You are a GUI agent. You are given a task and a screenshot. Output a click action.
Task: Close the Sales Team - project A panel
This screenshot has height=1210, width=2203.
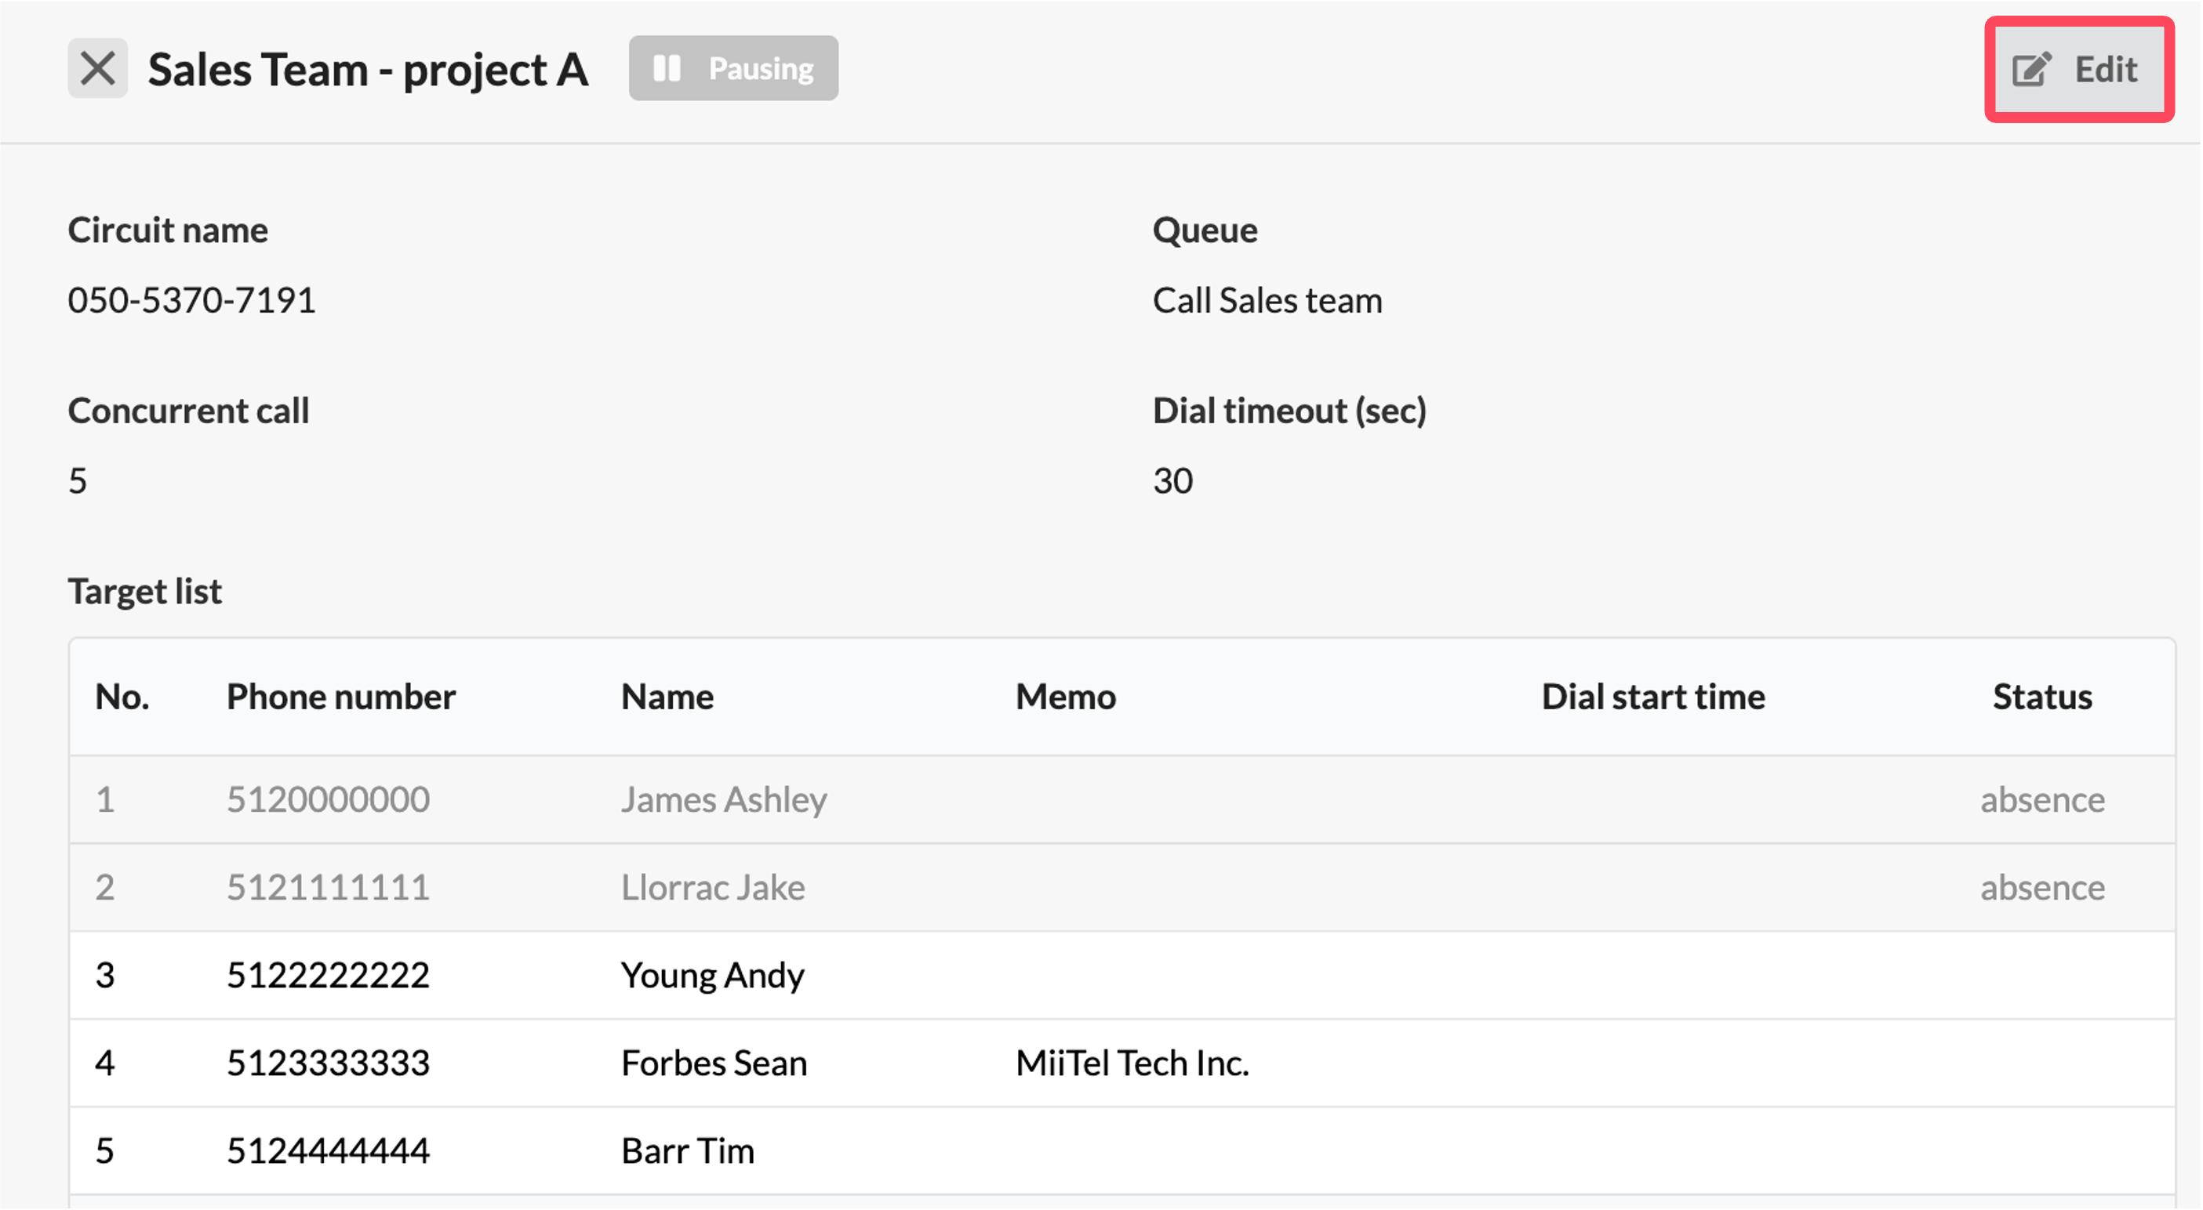pyautogui.click(x=97, y=68)
